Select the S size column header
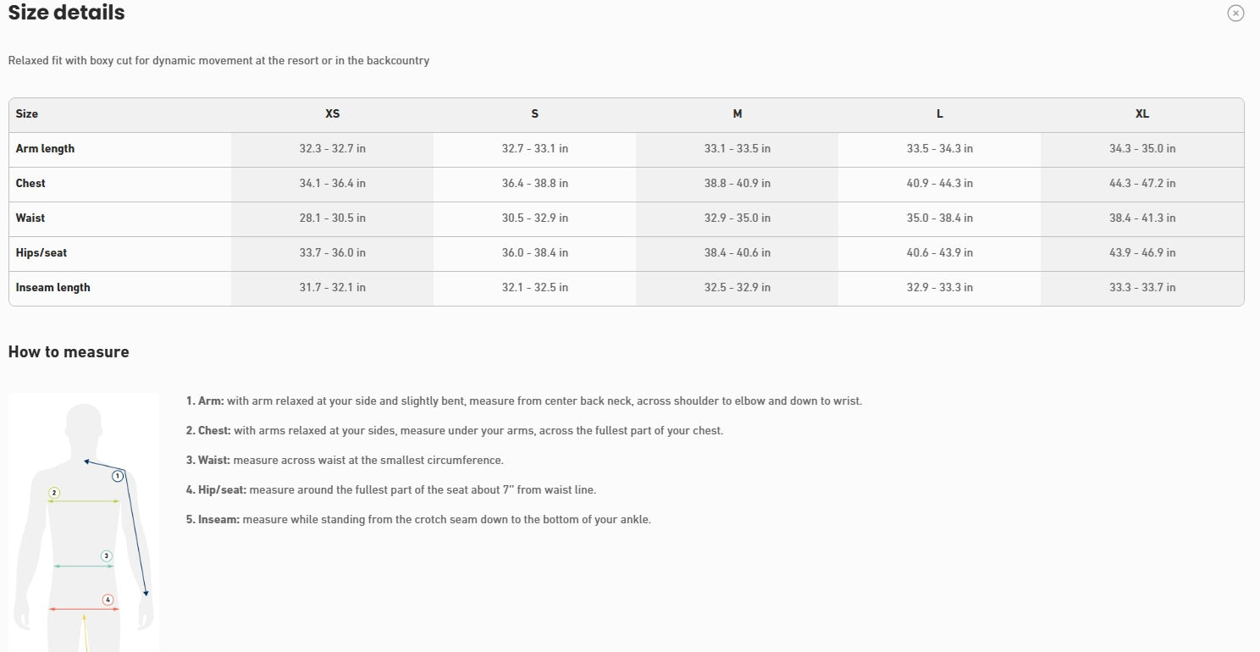Screen dimensions: 1260x652 coord(534,113)
